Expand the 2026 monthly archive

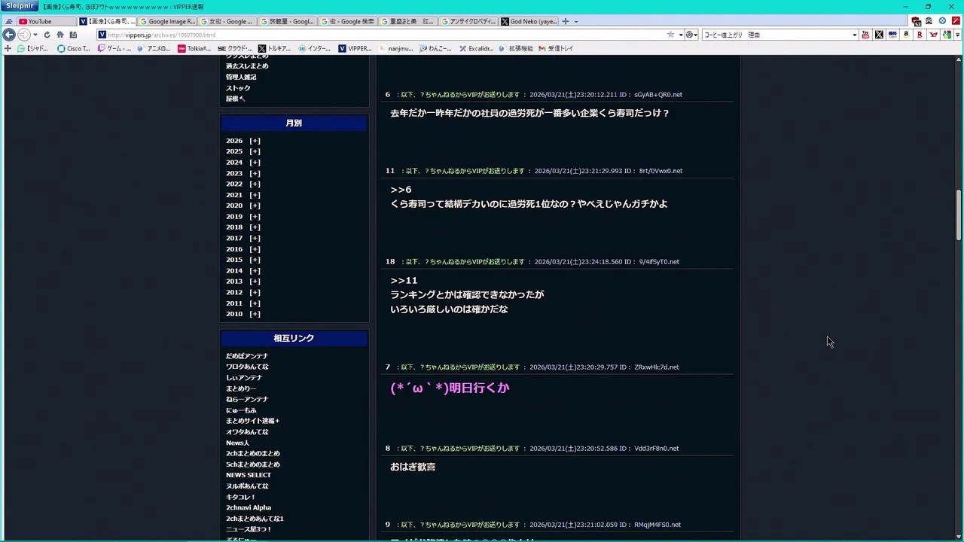coord(255,141)
